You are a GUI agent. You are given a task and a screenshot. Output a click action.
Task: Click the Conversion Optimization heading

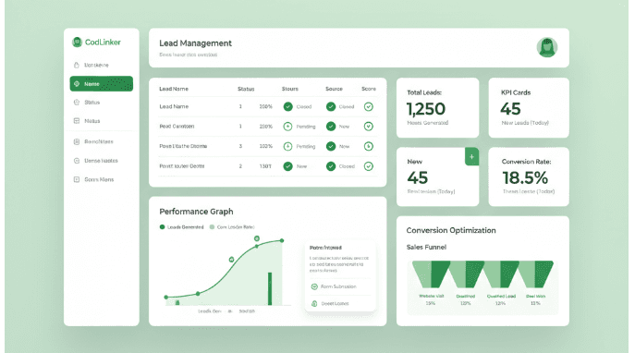(x=451, y=230)
